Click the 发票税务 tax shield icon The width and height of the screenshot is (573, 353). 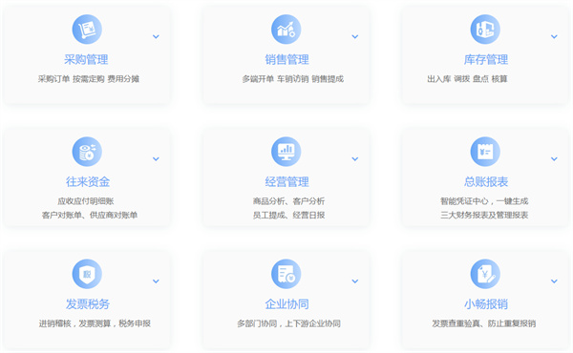click(87, 274)
